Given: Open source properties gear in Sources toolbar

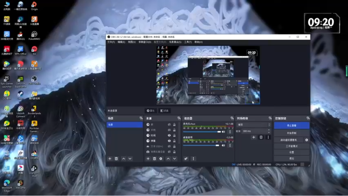Looking at the screenshot, I should 161,159.
